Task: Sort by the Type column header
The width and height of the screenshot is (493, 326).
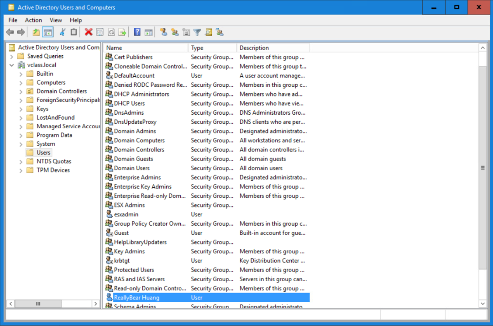Action: point(212,48)
